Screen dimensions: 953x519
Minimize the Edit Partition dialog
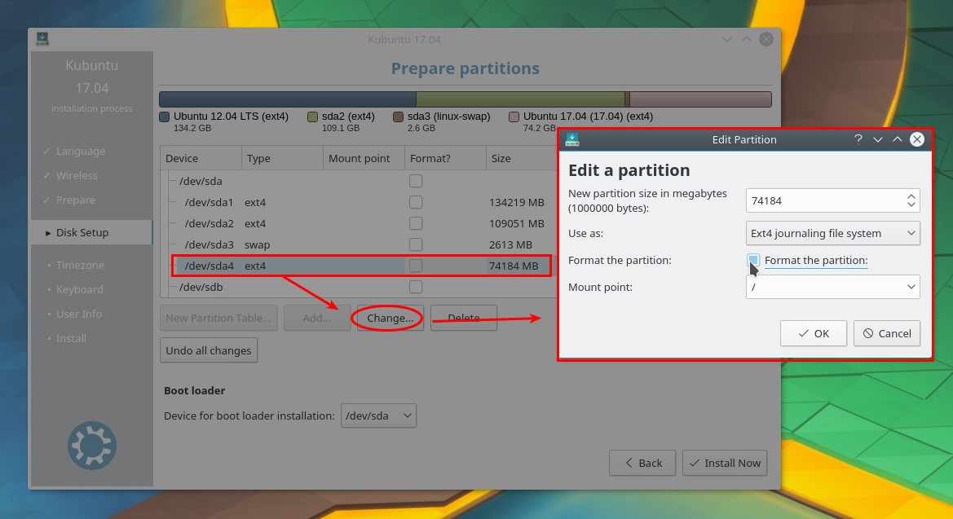[x=878, y=139]
